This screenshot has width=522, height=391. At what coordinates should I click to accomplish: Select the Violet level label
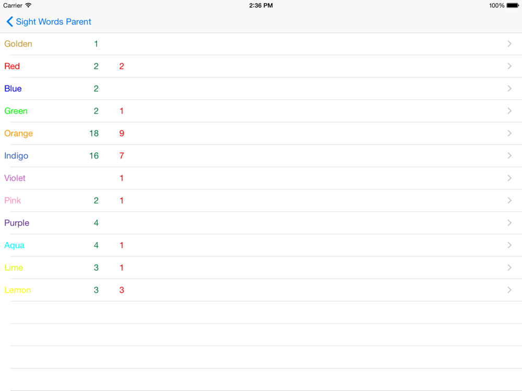[15, 178]
